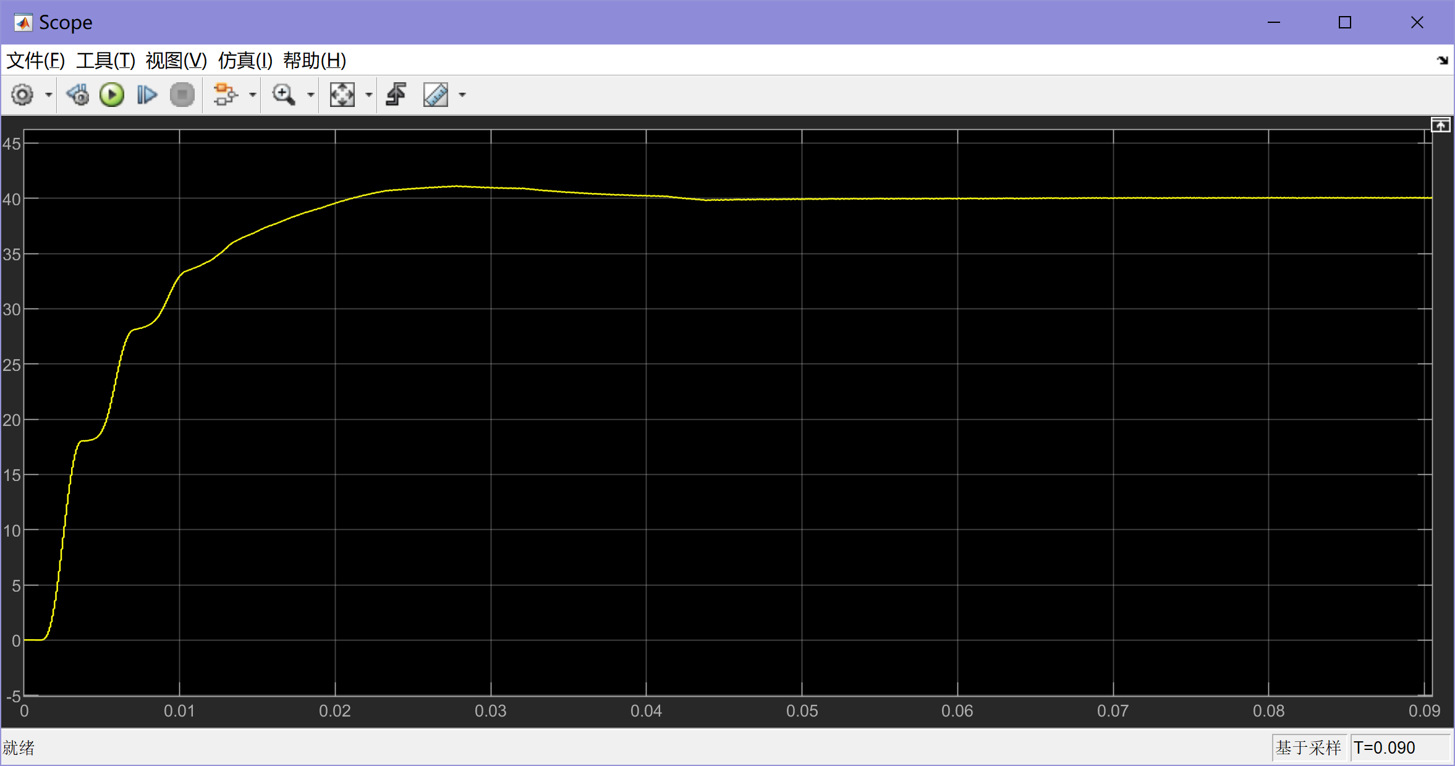Screen dimensions: 1455x766
Task: Open measurements dropdown arrow beside ruler
Action: click(x=462, y=95)
